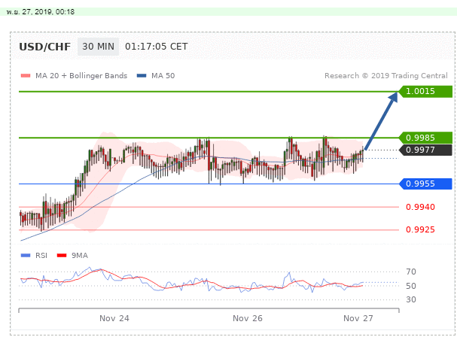Click the red MA 20 legend swatch
The image size is (457, 340).
tap(26, 76)
